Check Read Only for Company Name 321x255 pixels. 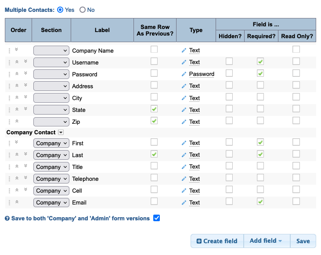point(296,50)
